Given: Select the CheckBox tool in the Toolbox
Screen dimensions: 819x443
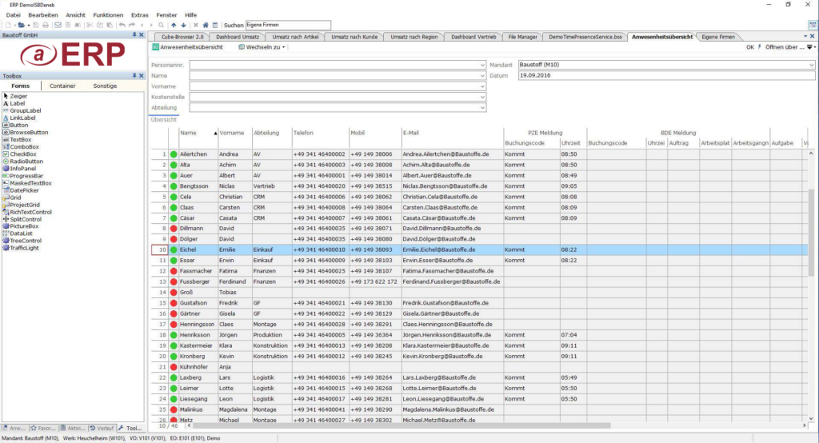Looking at the screenshot, I should pos(26,154).
